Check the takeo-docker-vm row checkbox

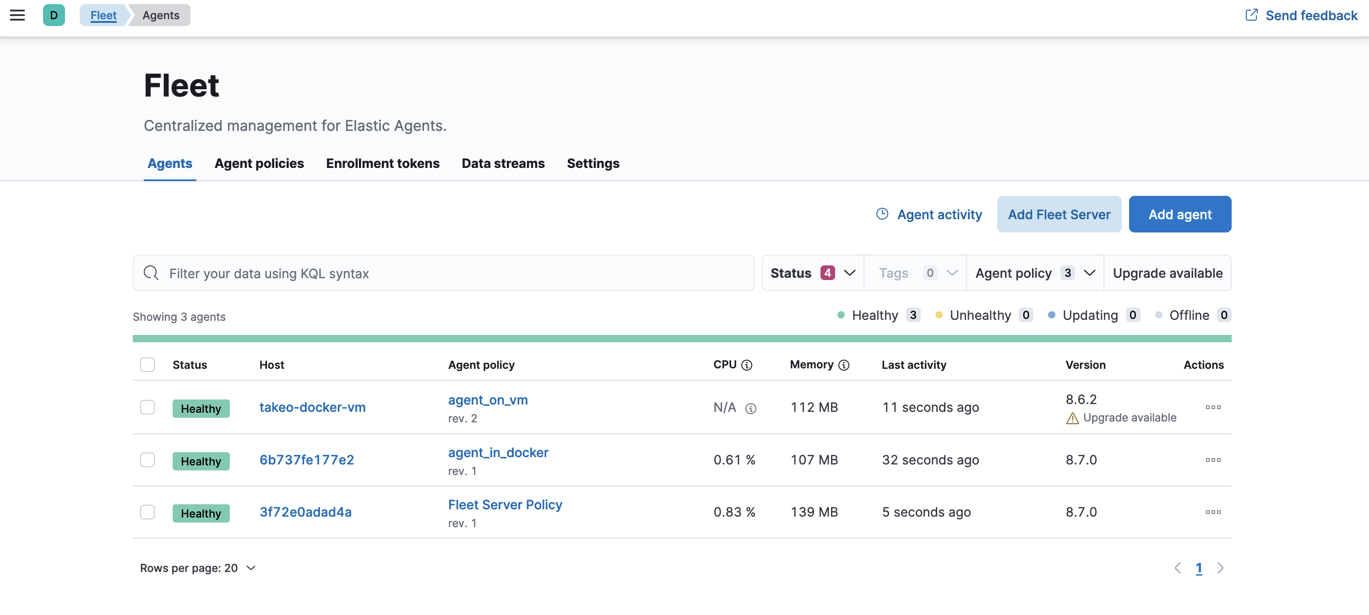(x=147, y=407)
